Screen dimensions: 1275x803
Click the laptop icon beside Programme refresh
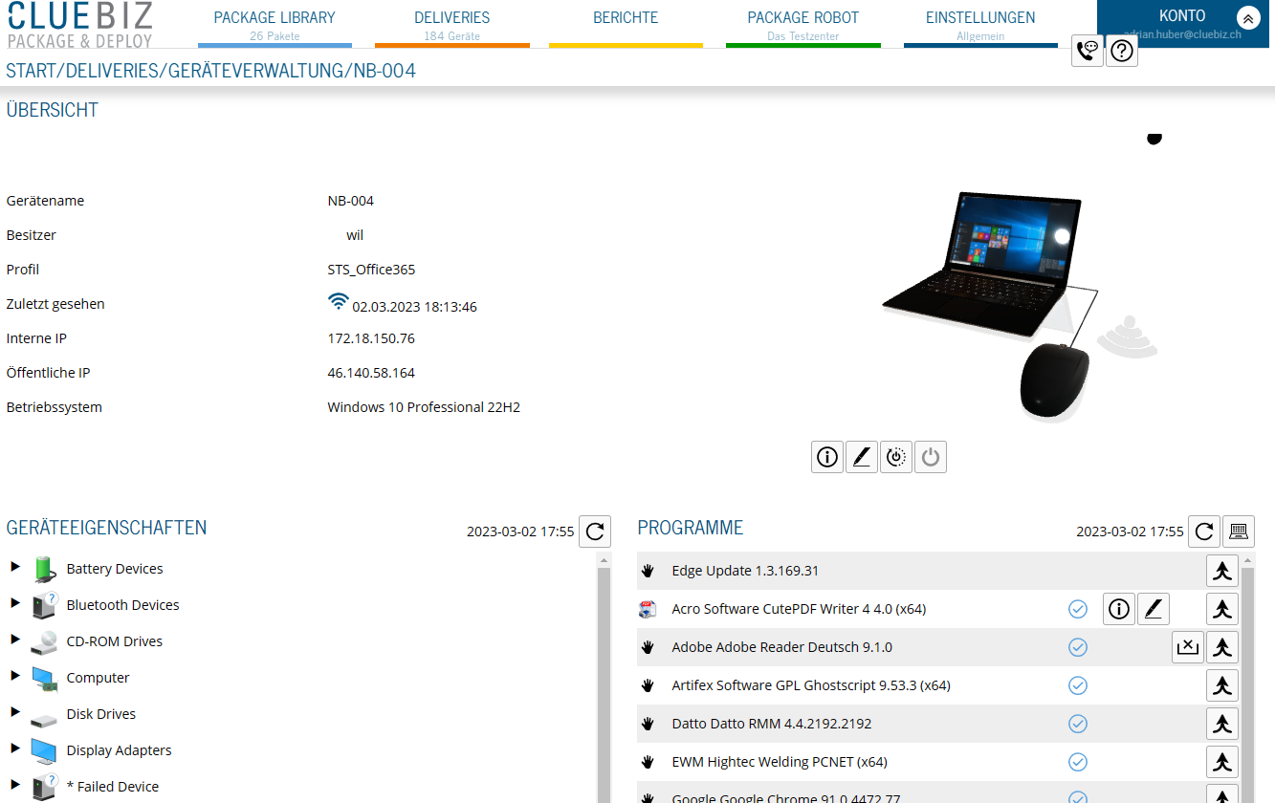1239,532
